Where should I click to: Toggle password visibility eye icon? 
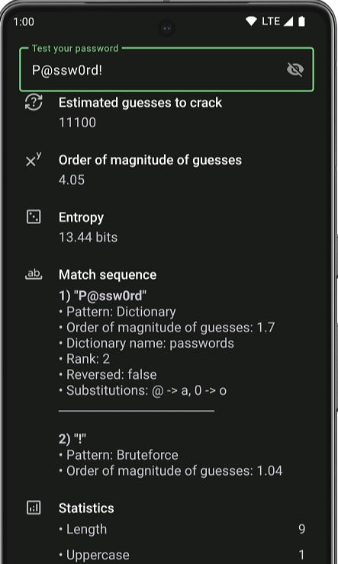click(x=295, y=69)
